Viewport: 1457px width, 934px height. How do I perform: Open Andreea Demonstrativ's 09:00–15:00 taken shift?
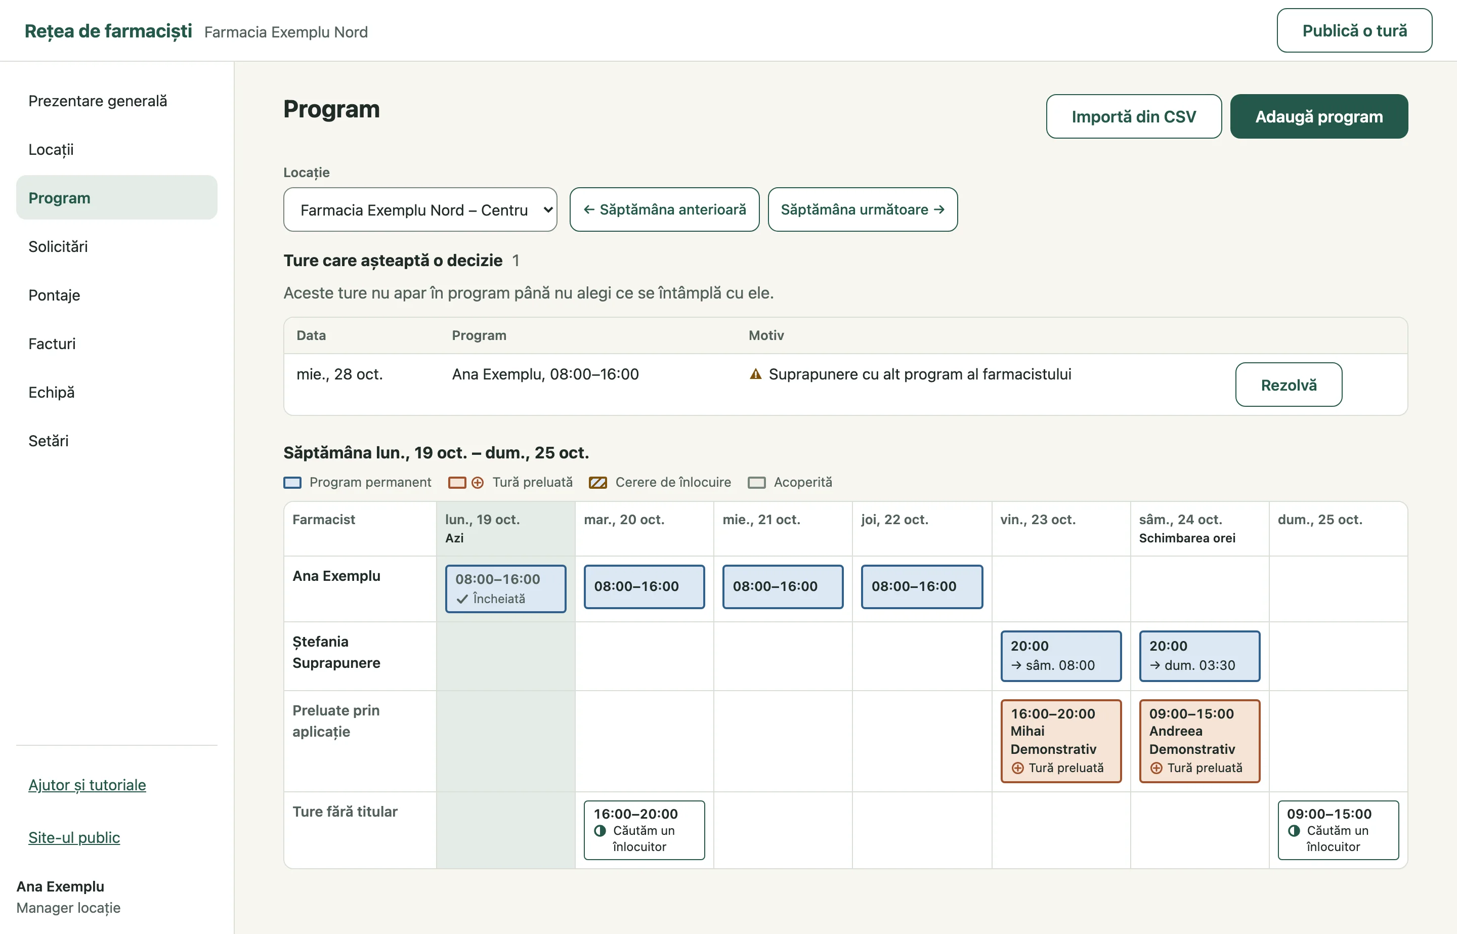pyautogui.click(x=1199, y=741)
